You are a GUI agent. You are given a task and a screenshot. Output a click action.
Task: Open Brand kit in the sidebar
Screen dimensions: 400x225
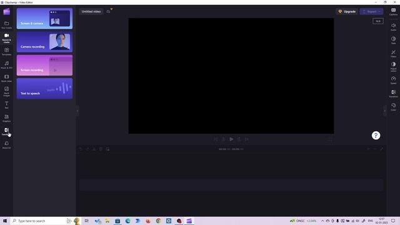tap(7, 145)
